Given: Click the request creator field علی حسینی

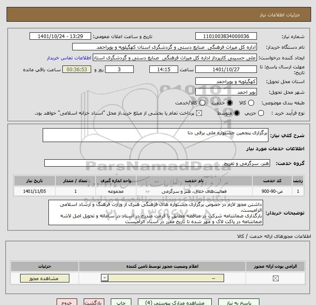Looking at the screenshot, I should click(x=175, y=58).
